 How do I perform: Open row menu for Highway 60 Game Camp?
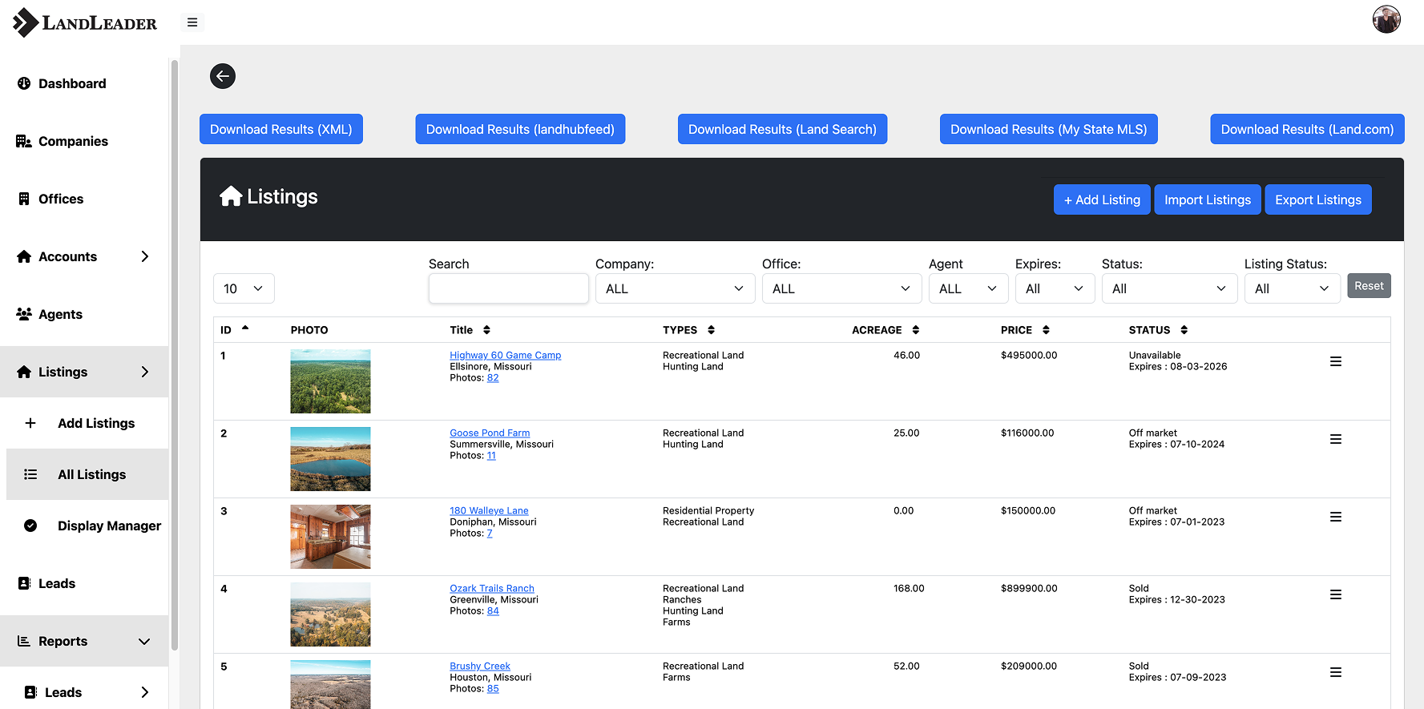(x=1336, y=361)
